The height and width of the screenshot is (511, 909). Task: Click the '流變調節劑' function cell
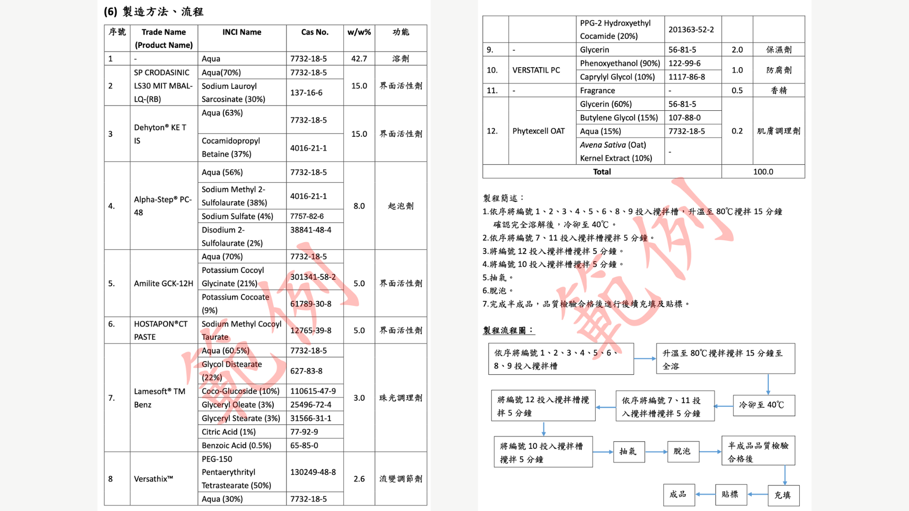(x=401, y=479)
